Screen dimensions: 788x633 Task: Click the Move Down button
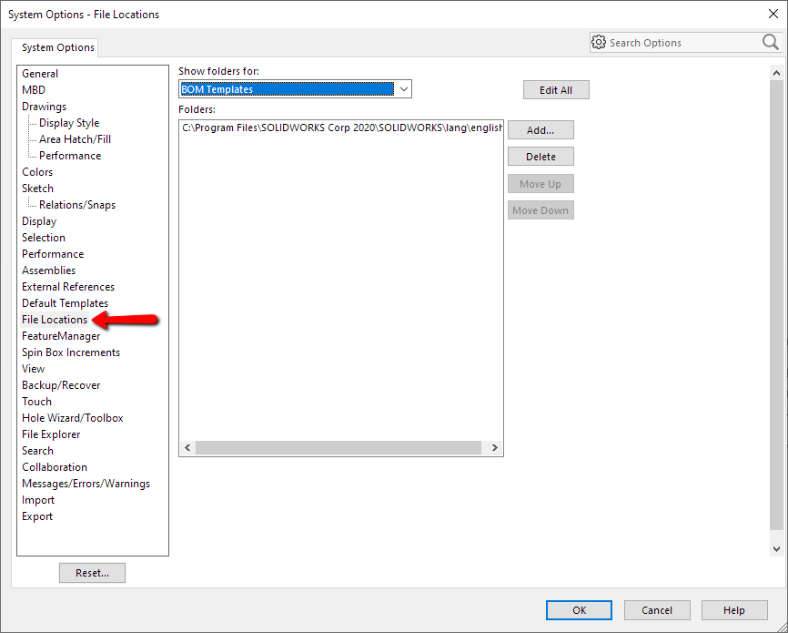[540, 210]
